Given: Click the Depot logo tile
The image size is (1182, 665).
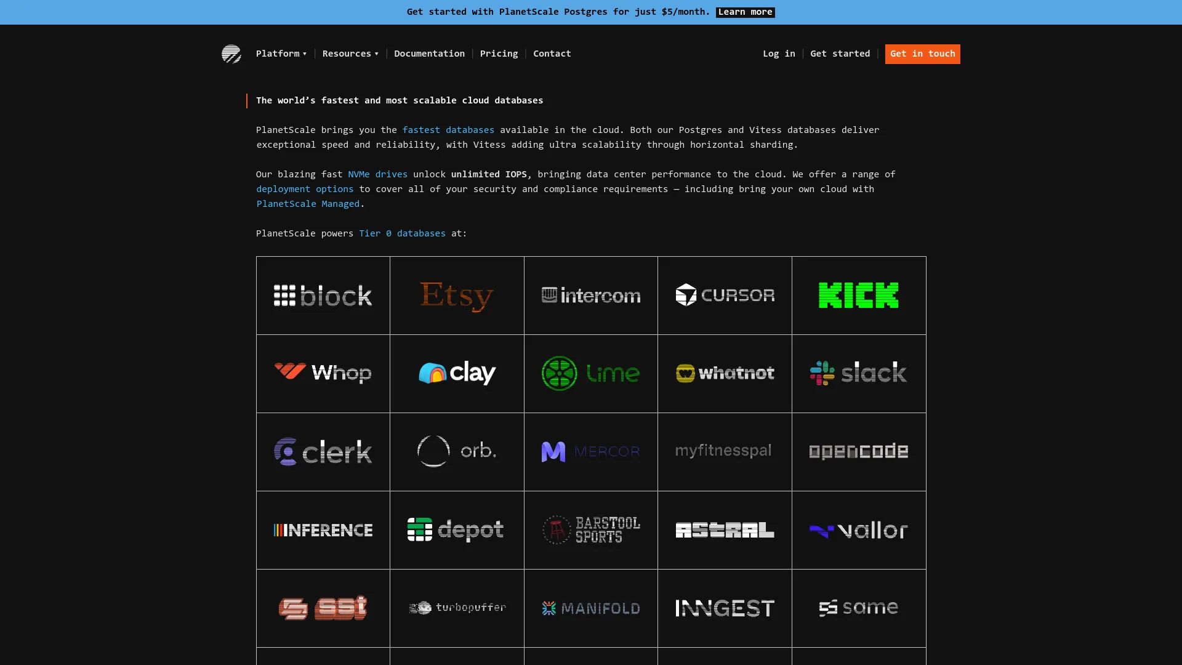Looking at the screenshot, I should 457,530.
